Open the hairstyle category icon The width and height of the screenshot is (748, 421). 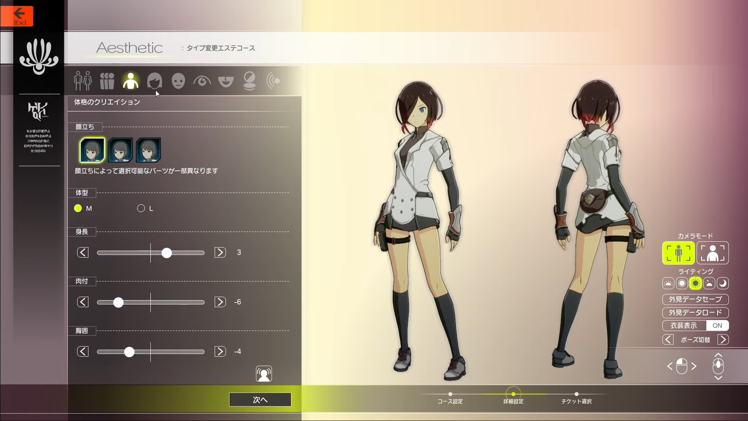tap(154, 81)
